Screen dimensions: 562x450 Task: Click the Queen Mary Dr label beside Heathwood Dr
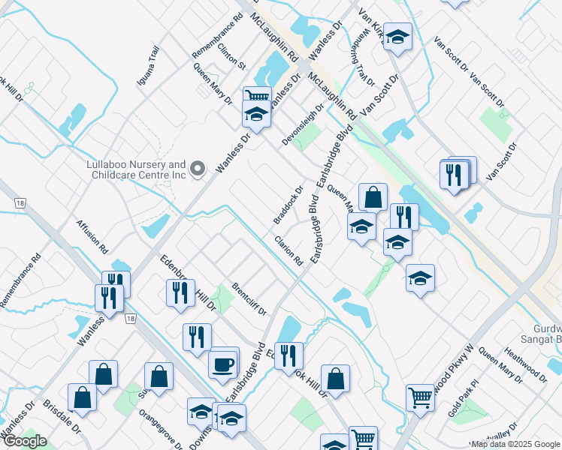click(500, 364)
